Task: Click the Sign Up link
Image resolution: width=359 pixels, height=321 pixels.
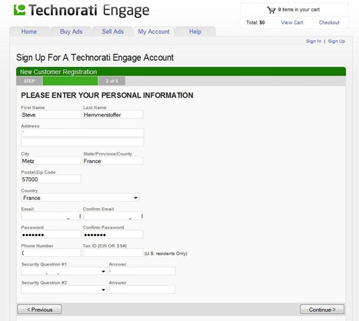Action: (x=336, y=41)
